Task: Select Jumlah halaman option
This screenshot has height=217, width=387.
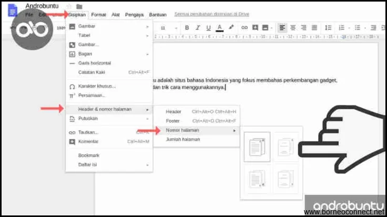Action: click(197, 139)
